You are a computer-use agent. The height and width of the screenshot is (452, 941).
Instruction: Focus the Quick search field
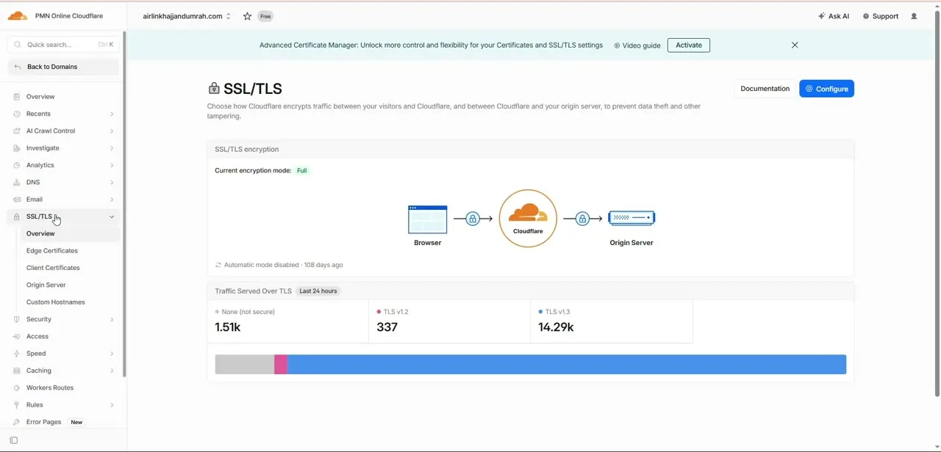click(x=63, y=45)
